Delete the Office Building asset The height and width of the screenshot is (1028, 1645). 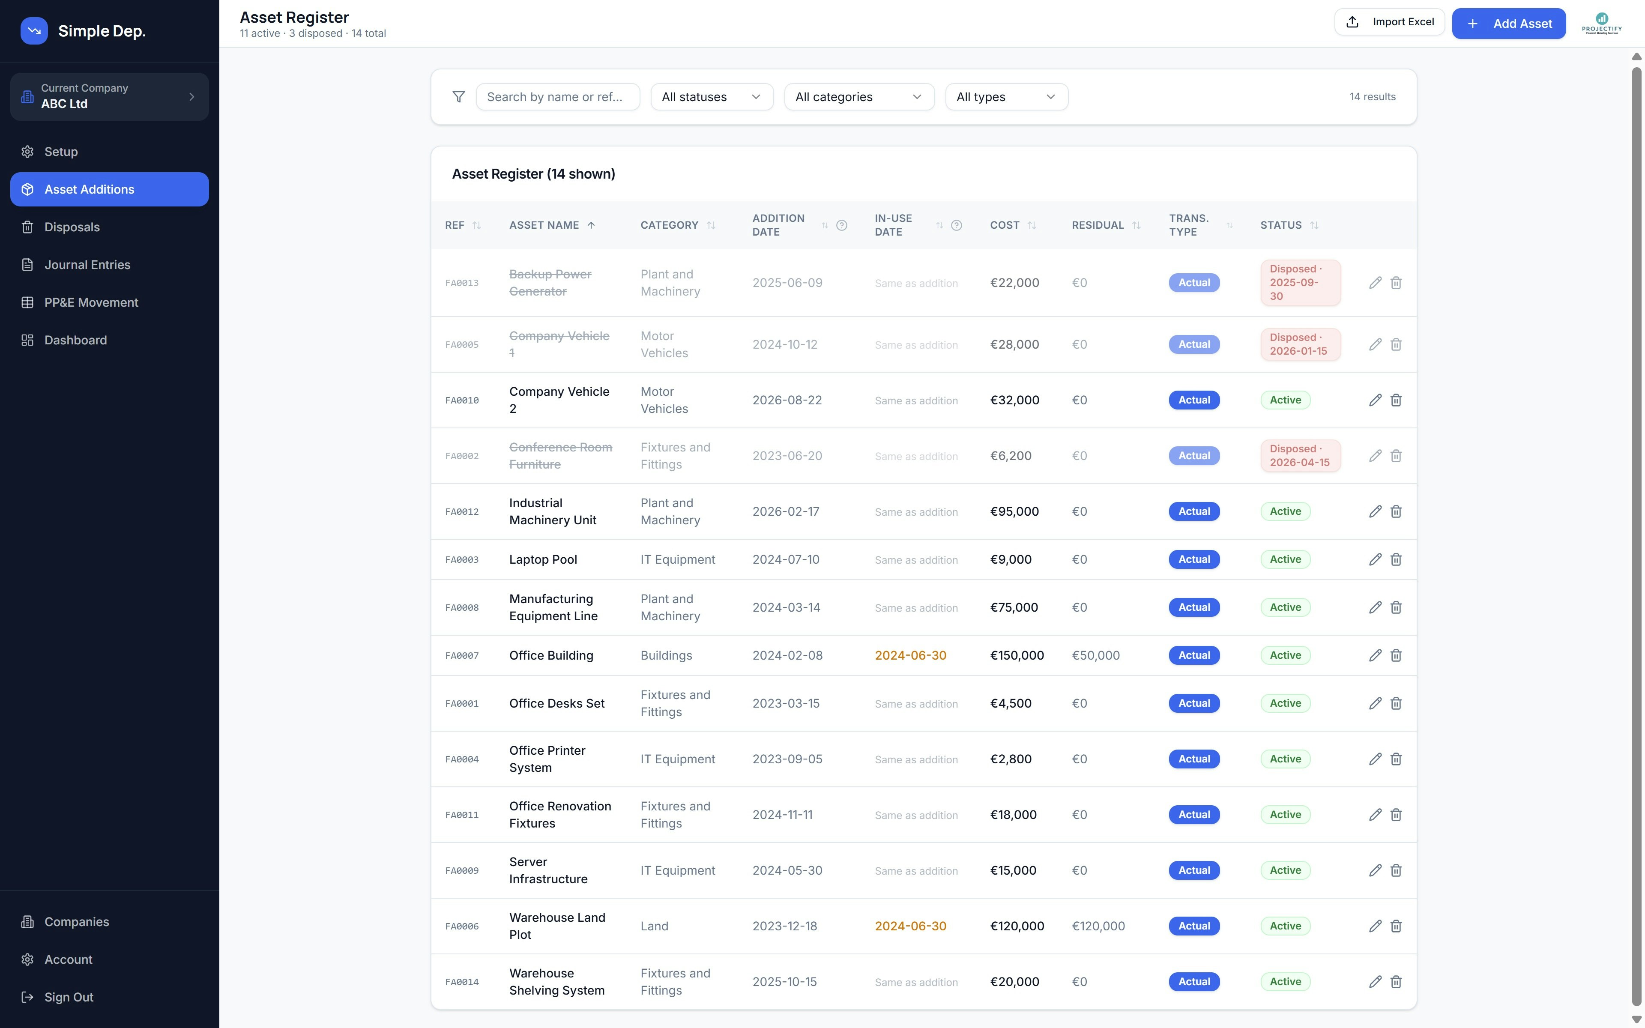(x=1396, y=655)
